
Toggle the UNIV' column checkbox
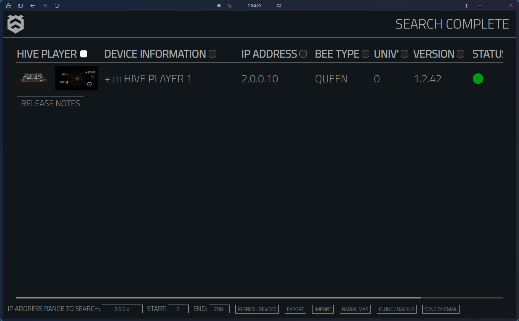405,54
